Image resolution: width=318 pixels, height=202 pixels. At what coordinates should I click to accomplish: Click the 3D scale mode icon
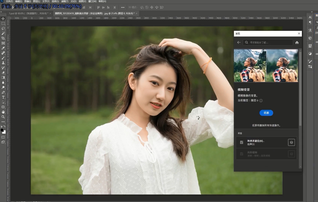coord(162,7)
